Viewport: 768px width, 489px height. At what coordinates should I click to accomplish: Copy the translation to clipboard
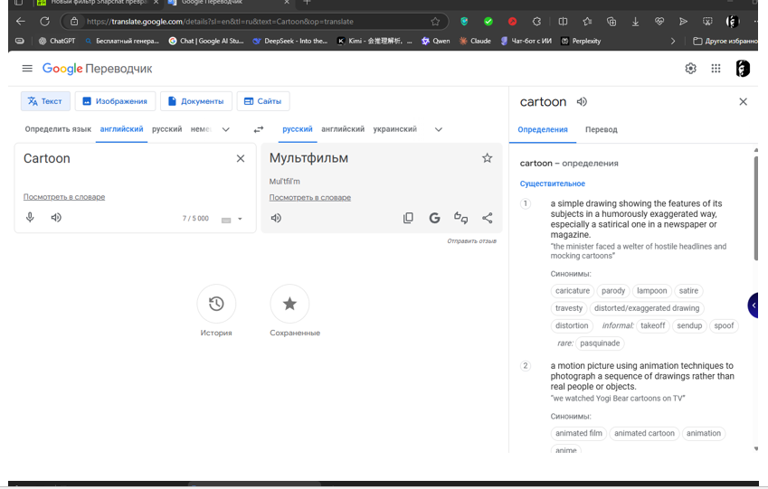click(408, 219)
